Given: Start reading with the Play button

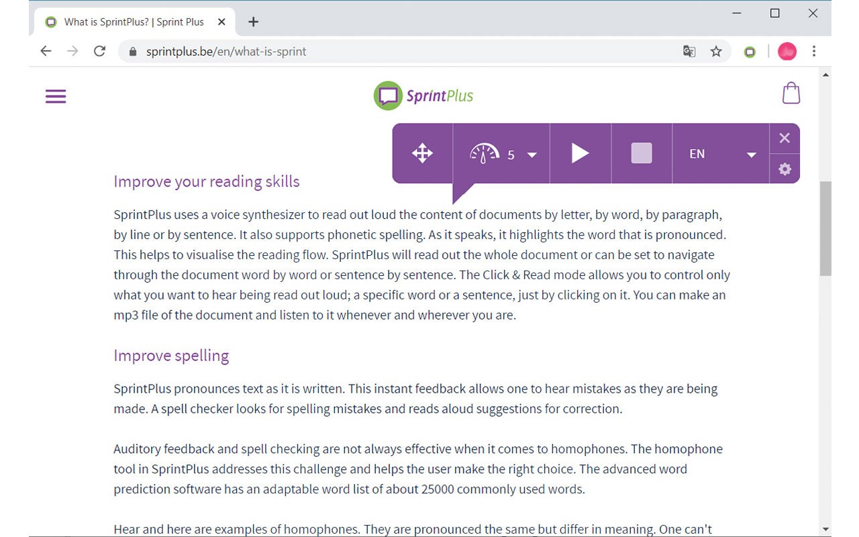Looking at the screenshot, I should coord(580,153).
